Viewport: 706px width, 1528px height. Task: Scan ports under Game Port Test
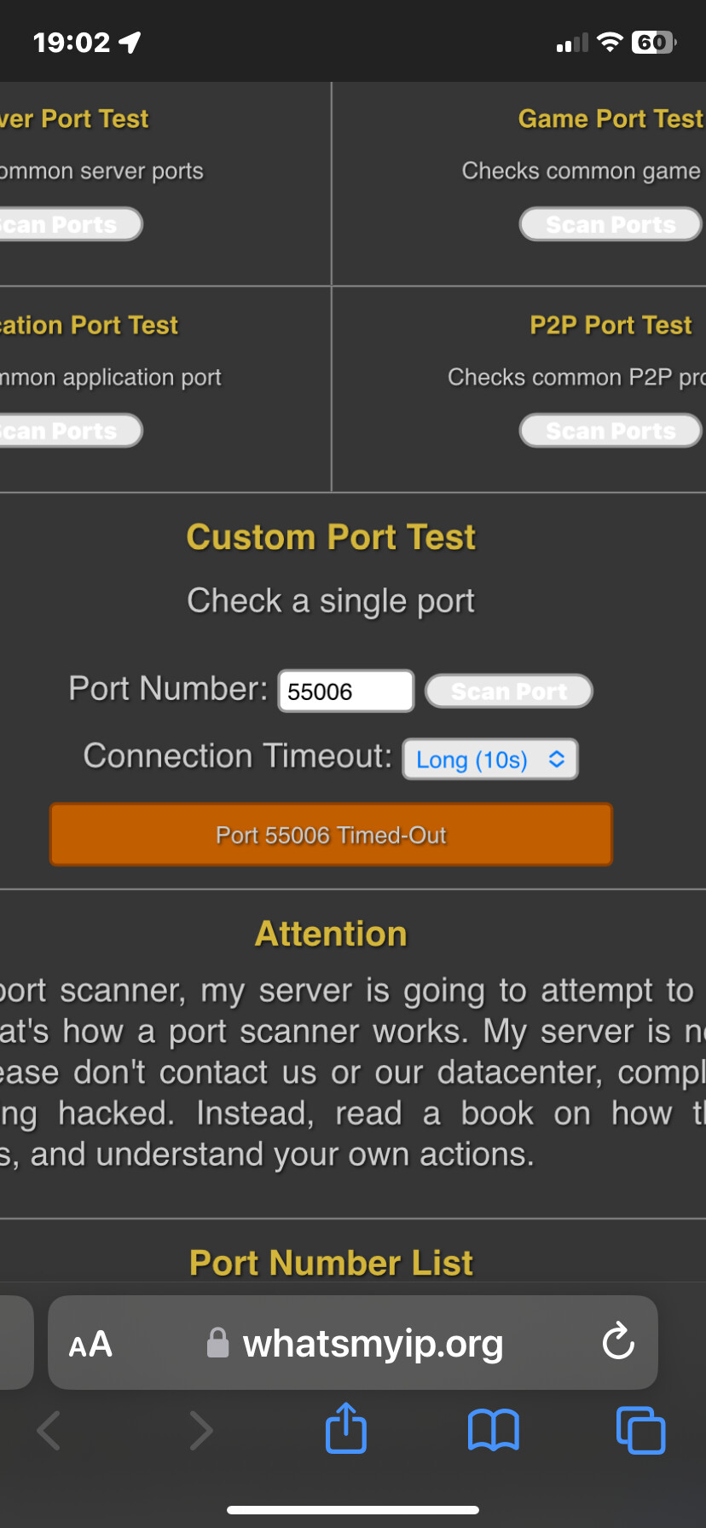pyautogui.click(x=611, y=224)
